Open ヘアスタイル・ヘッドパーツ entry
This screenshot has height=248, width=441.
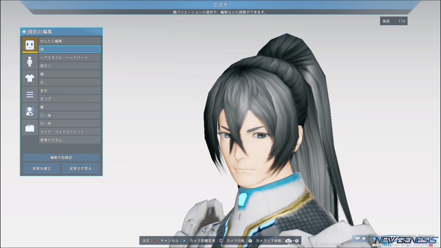coord(69,58)
